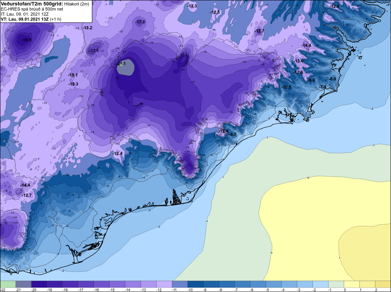The image size is (391, 292).
Task: Click the -13.4 temperature value
Action: [x=223, y=131]
